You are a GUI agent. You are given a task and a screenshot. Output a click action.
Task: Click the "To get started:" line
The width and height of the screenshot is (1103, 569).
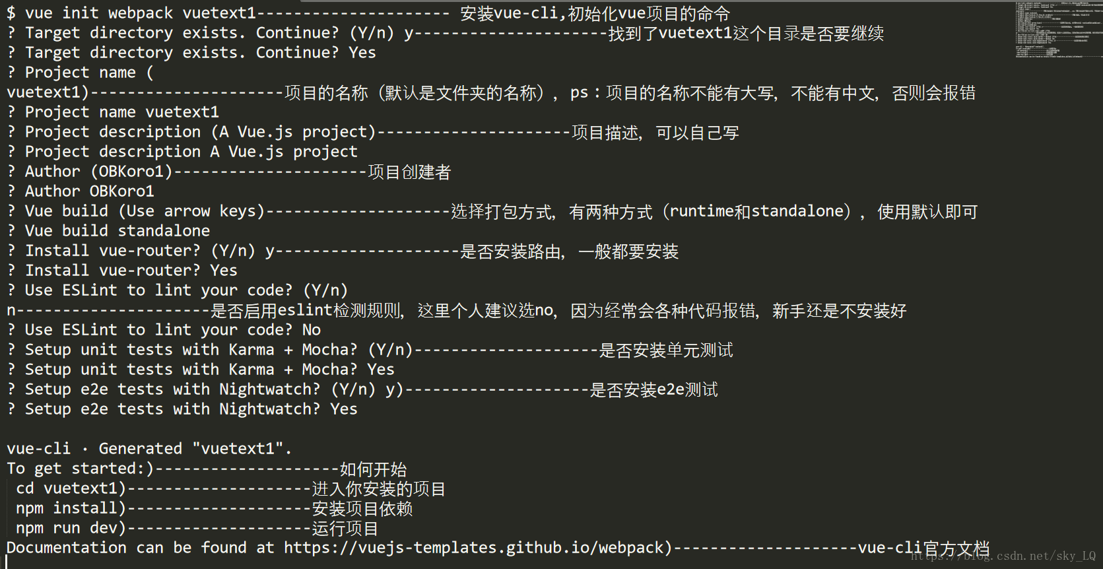tap(76, 469)
